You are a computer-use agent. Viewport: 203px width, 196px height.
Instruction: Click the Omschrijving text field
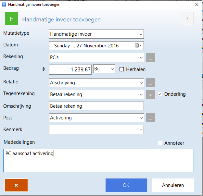pyautogui.click(x=96, y=106)
